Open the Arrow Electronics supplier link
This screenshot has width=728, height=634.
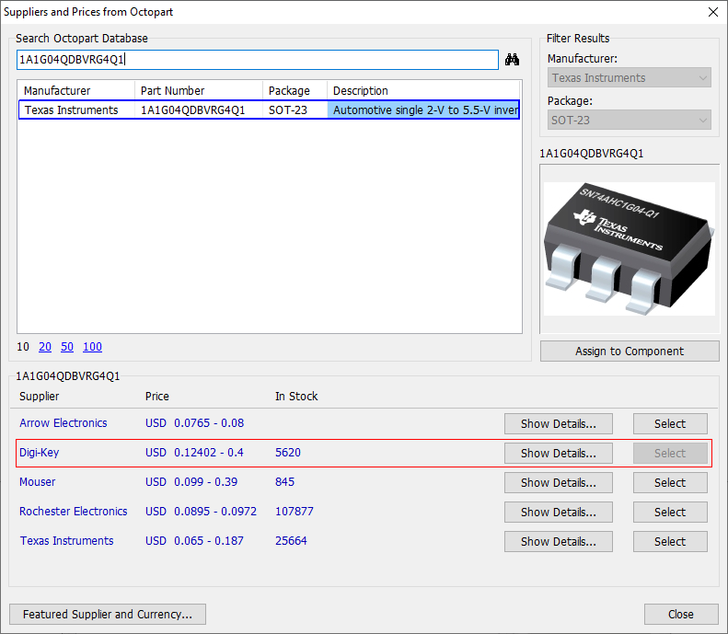click(x=64, y=423)
